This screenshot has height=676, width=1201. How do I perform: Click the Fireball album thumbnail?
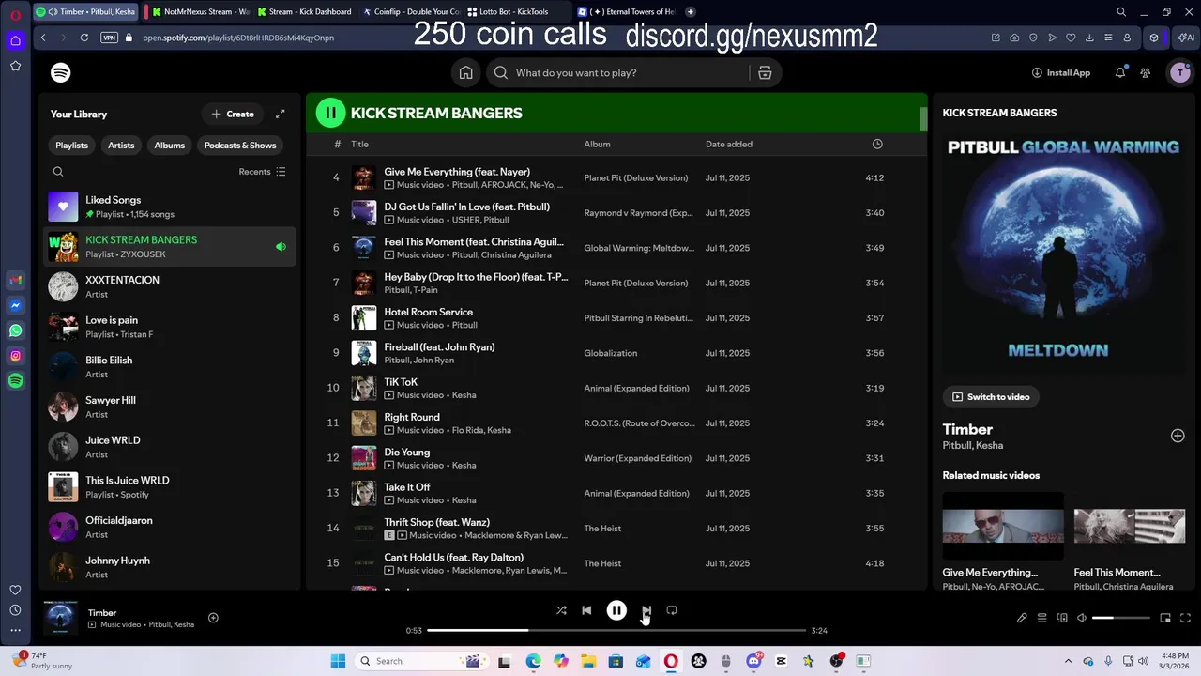(364, 353)
